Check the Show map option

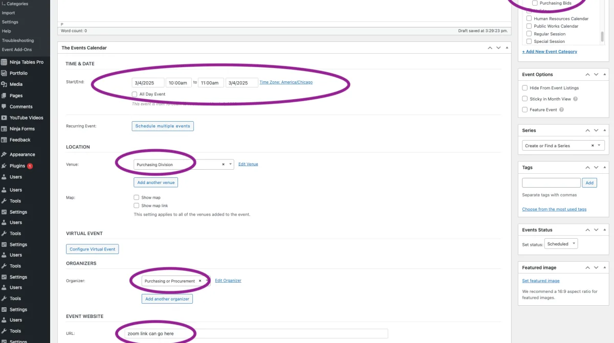(137, 197)
